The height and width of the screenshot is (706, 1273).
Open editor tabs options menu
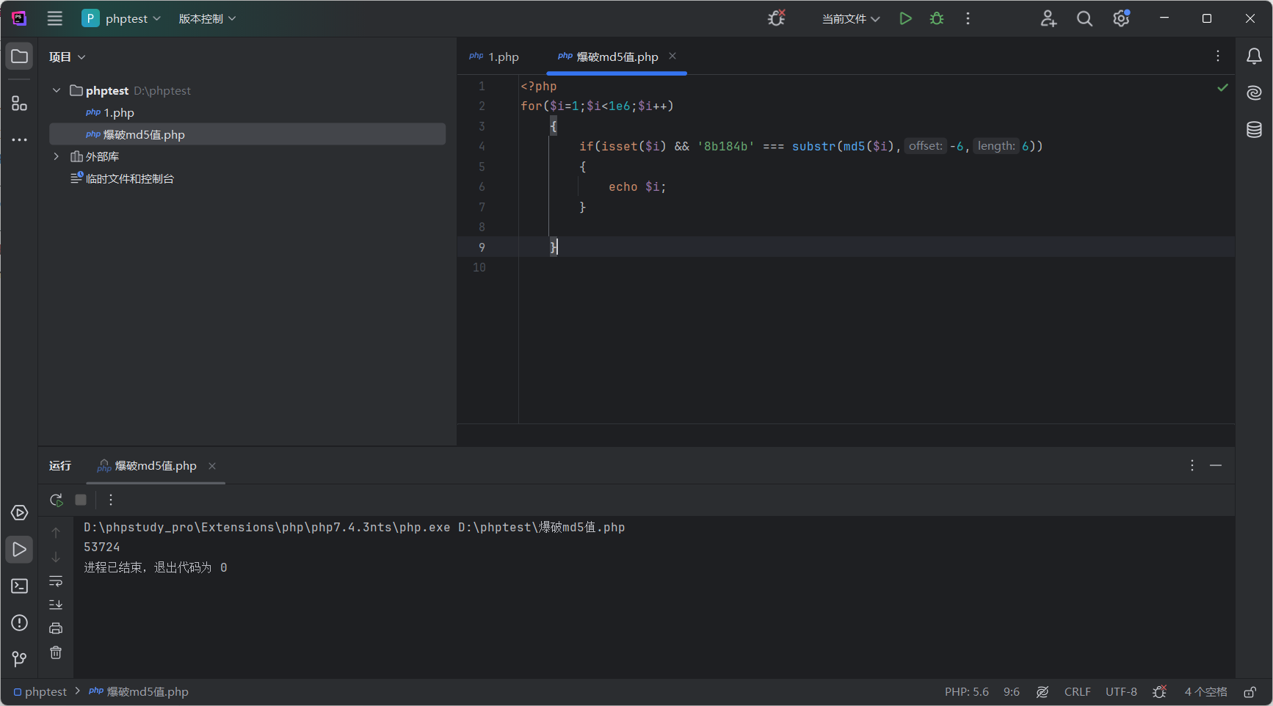[1218, 56]
